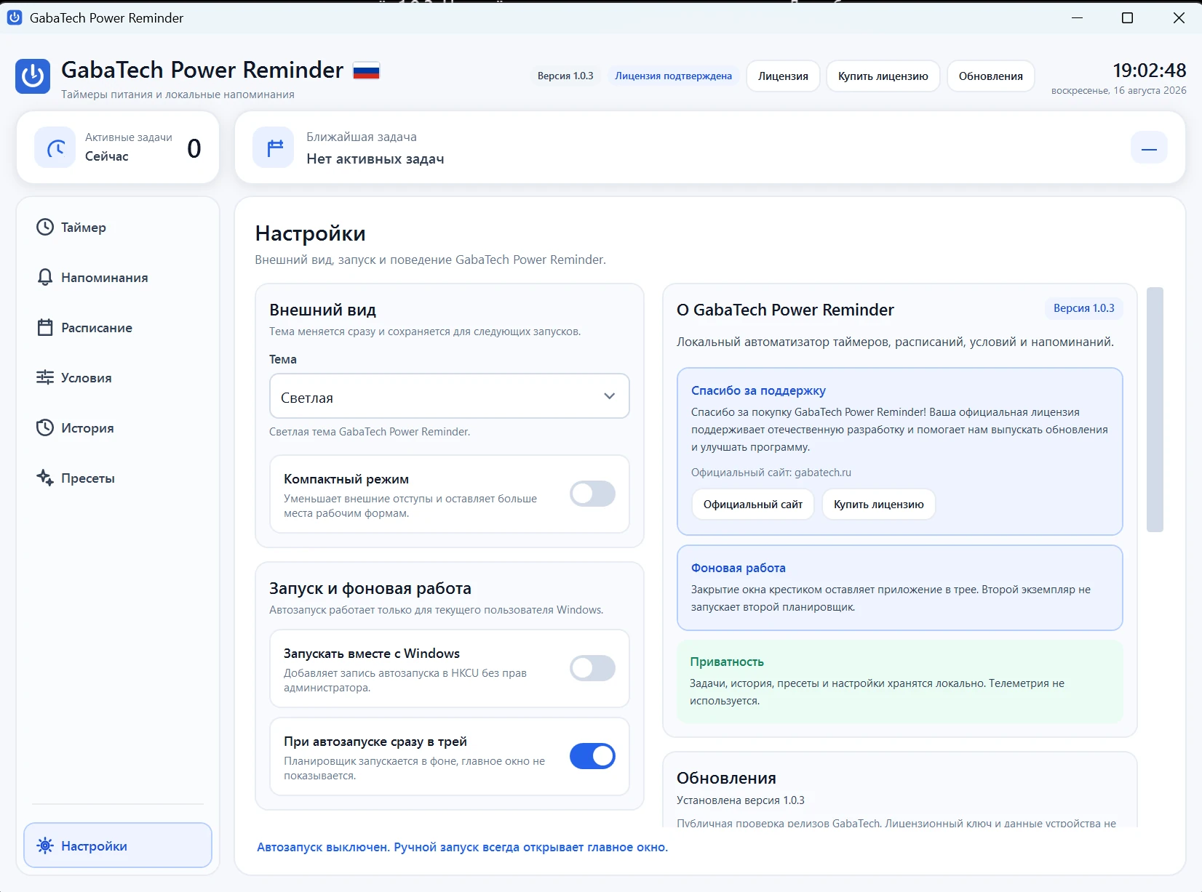Image resolution: width=1202 pixels, height=892 pixels.
Task: Open the Напоминания section
Action: coord(118,277)
